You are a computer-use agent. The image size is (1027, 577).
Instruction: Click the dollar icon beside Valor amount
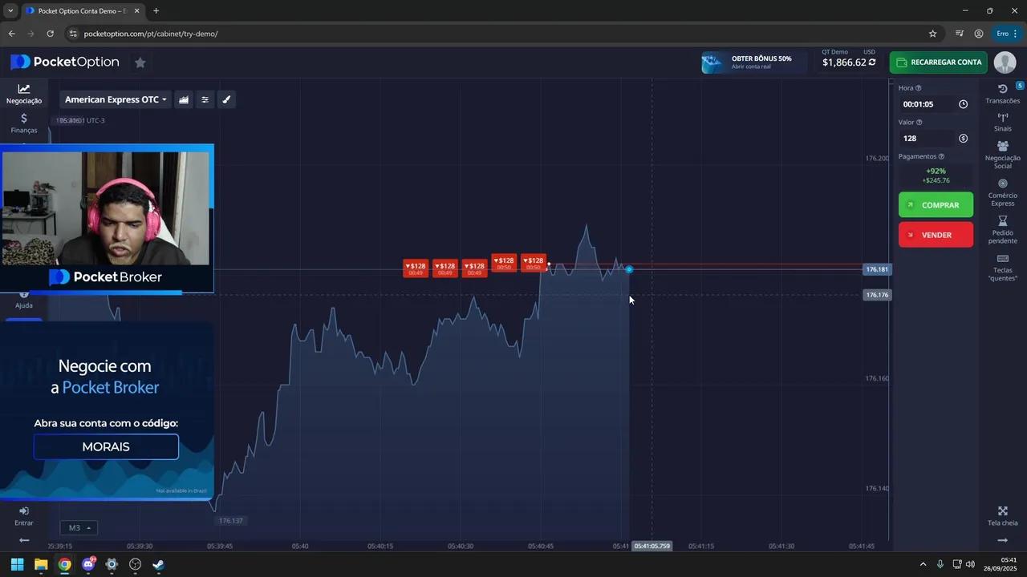point(963,139)
